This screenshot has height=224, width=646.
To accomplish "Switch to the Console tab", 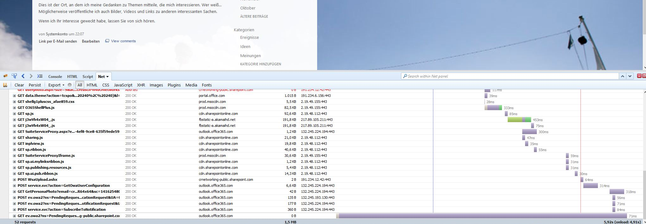I will 55,77.
